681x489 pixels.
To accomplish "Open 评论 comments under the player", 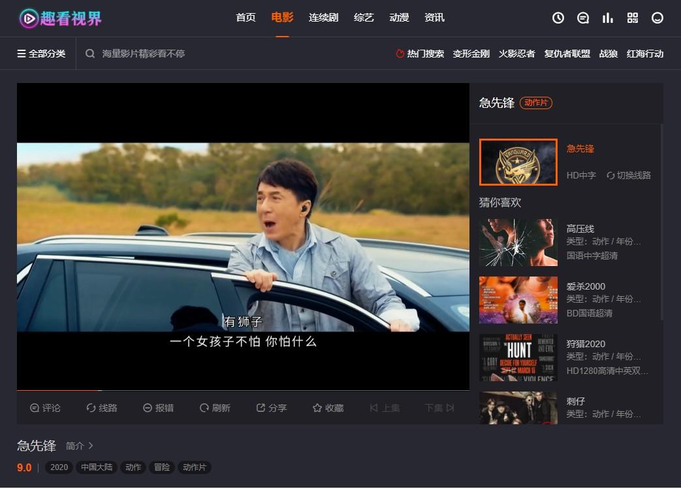I will coord(45,408).
